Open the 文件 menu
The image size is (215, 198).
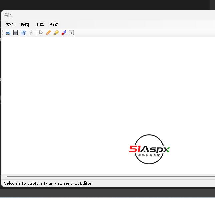(x=10, y=25)
